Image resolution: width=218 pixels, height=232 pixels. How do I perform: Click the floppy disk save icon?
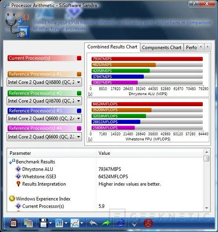coord(44,223)
